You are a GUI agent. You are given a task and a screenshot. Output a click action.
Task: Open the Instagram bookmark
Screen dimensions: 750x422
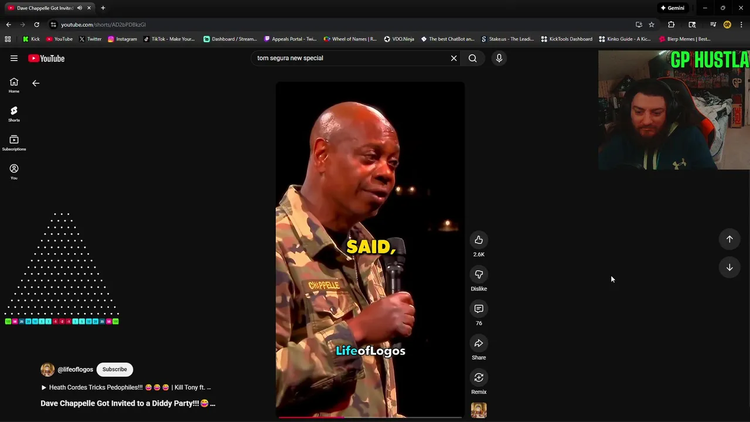[x=122, y=39]
